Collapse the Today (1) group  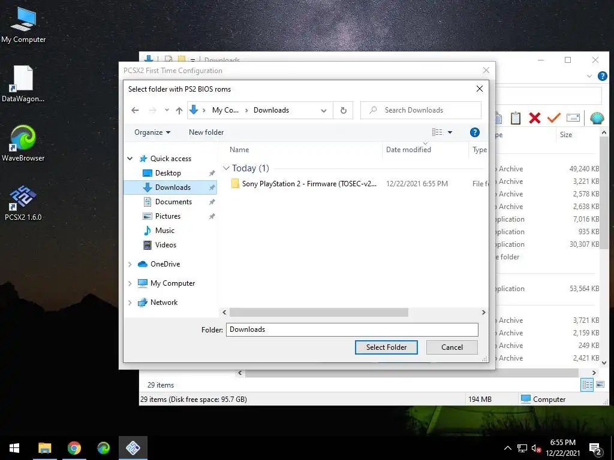(226, 168)
